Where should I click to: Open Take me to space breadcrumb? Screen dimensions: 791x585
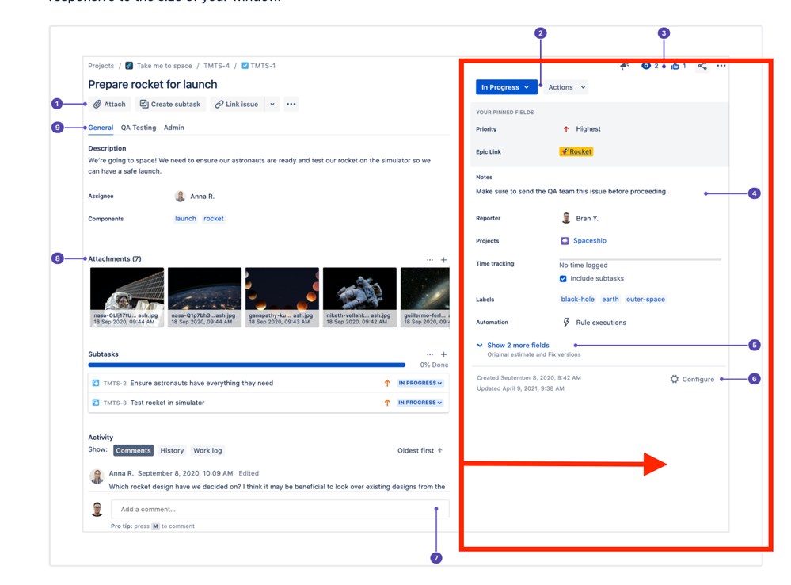point(165,66)
